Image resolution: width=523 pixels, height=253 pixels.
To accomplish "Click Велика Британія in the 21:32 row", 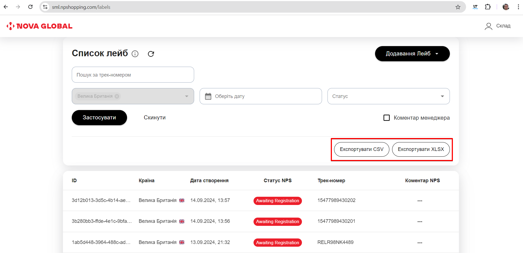I will (158, 242).
